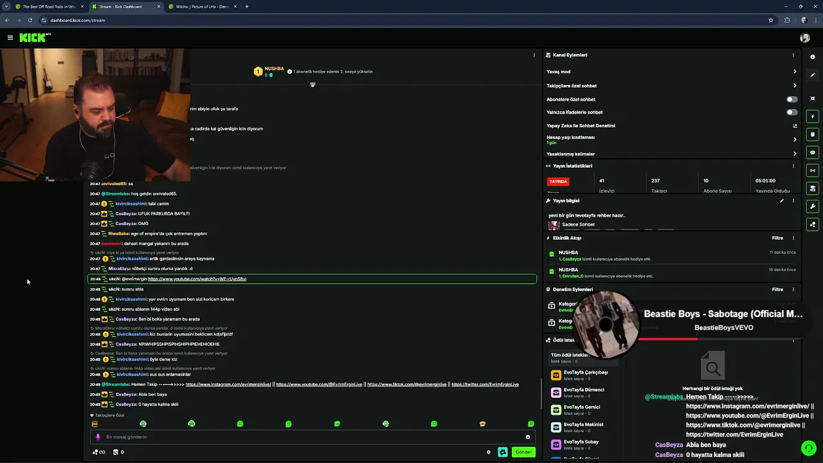Open Etkinlik Akışı three-dot menu

point(793,238)
